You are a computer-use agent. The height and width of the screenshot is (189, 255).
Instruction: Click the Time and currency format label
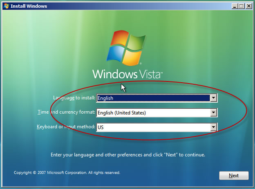(66, 112)
